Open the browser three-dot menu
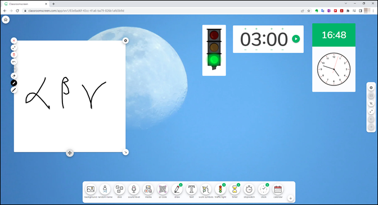 [x=373, y=11]
